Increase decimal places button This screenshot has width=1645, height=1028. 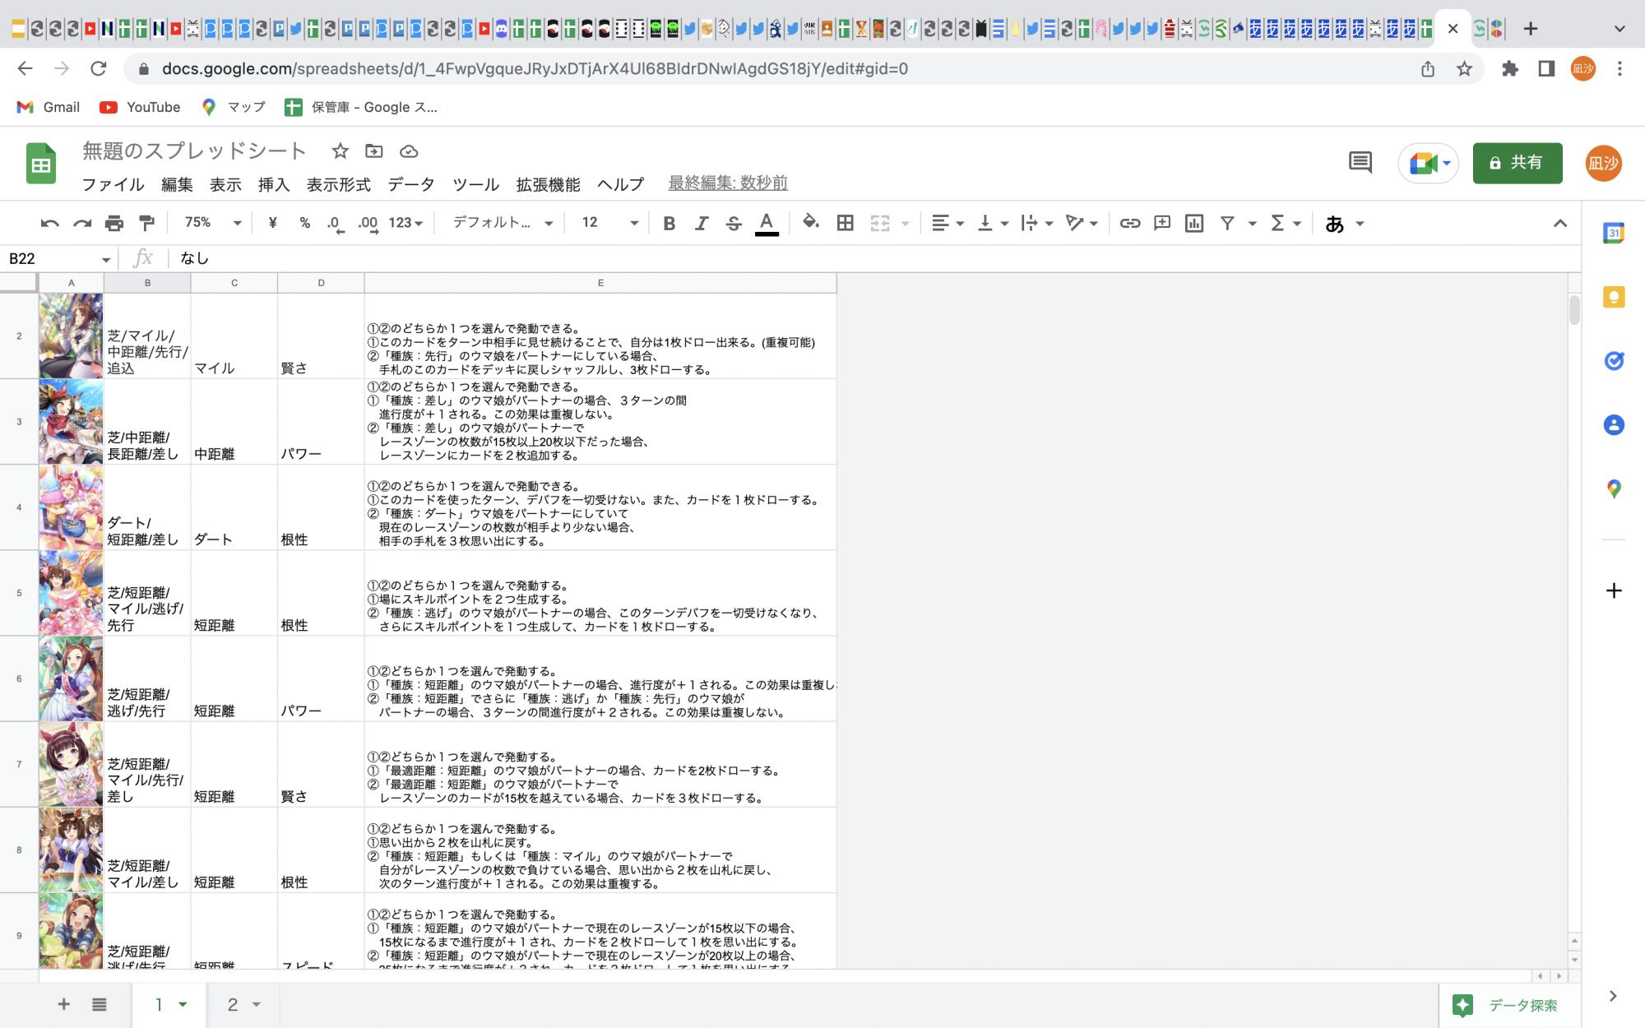(368, 223)
